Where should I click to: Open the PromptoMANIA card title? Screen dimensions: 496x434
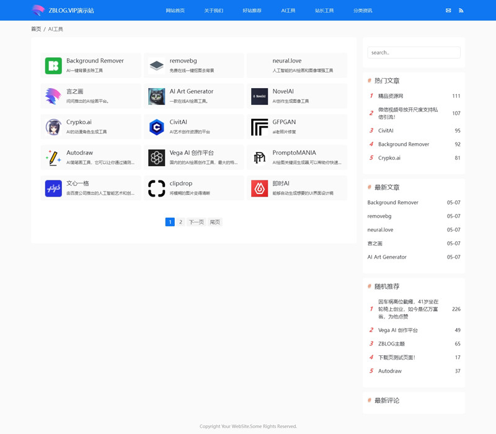pyautogui.click(x=294, y=153)
